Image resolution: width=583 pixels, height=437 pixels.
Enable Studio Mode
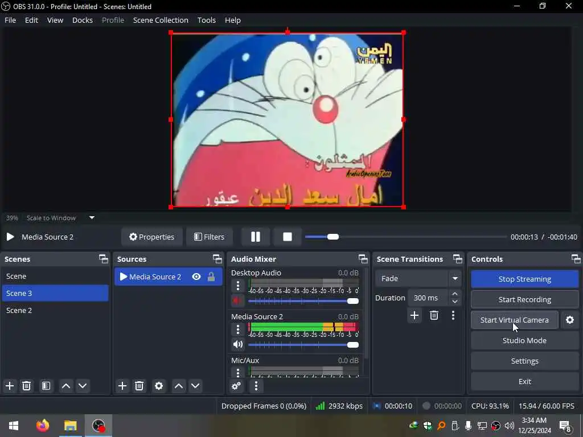pyautogui.click(x=524, y=340)
